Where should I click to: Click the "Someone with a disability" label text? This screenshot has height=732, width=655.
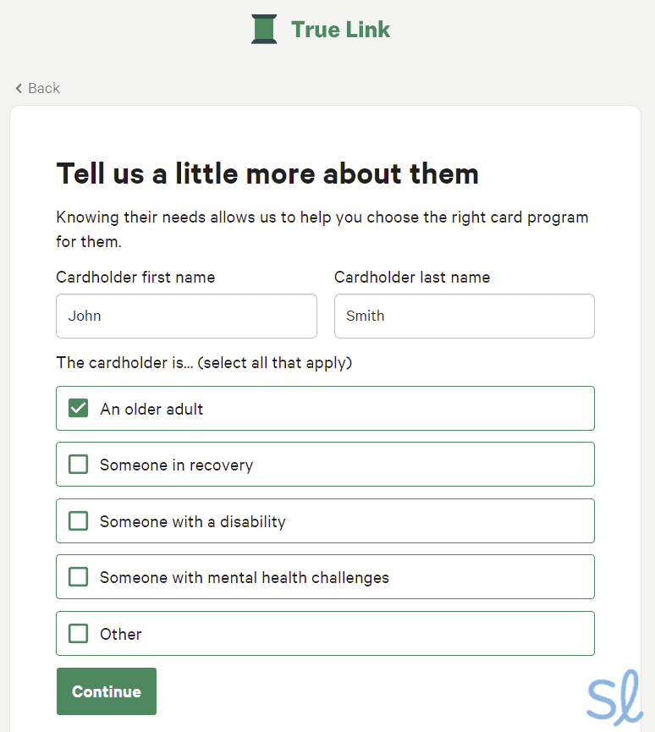click(192, 521)
